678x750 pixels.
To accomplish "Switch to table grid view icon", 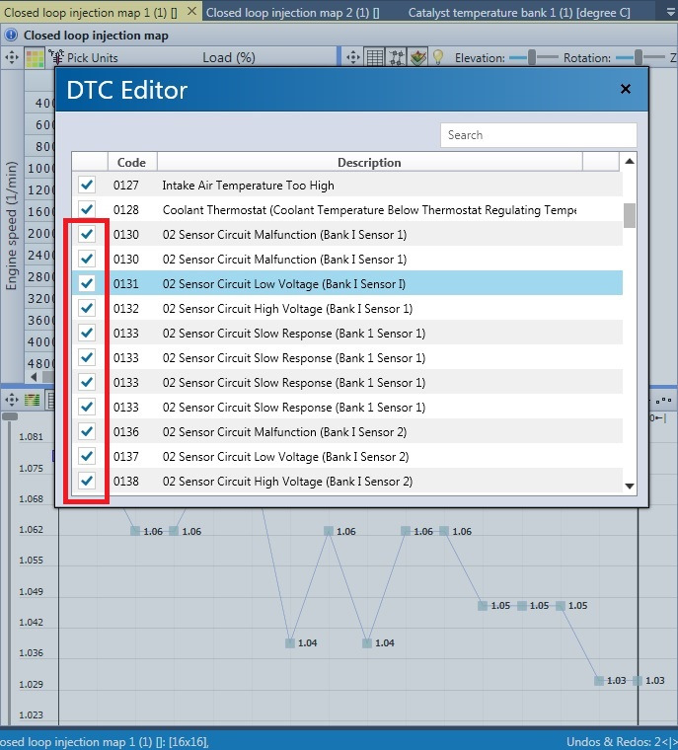I will [375, 58].
